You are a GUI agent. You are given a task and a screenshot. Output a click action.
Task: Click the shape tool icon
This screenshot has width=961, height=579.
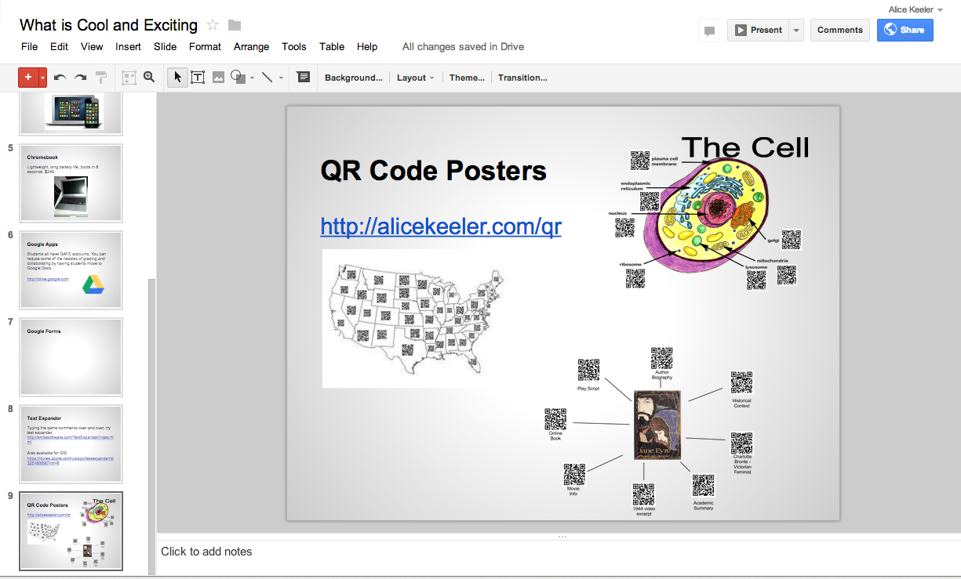(237, 77)
